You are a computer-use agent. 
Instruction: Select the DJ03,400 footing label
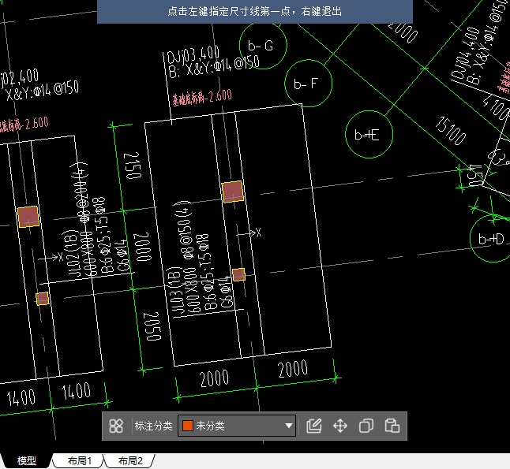pyautogui.click(x=193, y=55)
